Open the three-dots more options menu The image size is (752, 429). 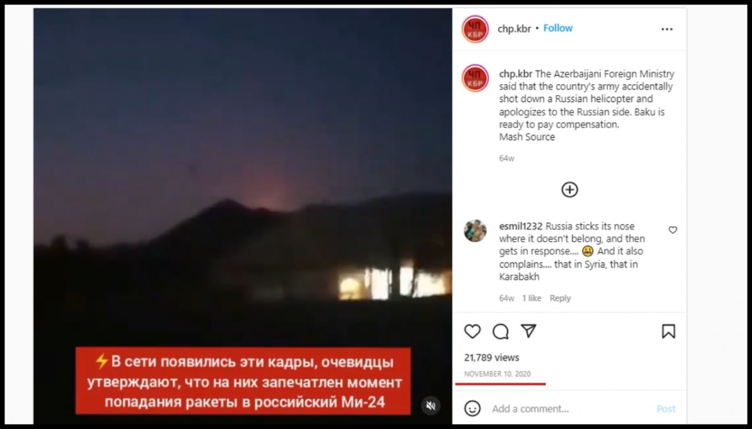coord(667,29)
